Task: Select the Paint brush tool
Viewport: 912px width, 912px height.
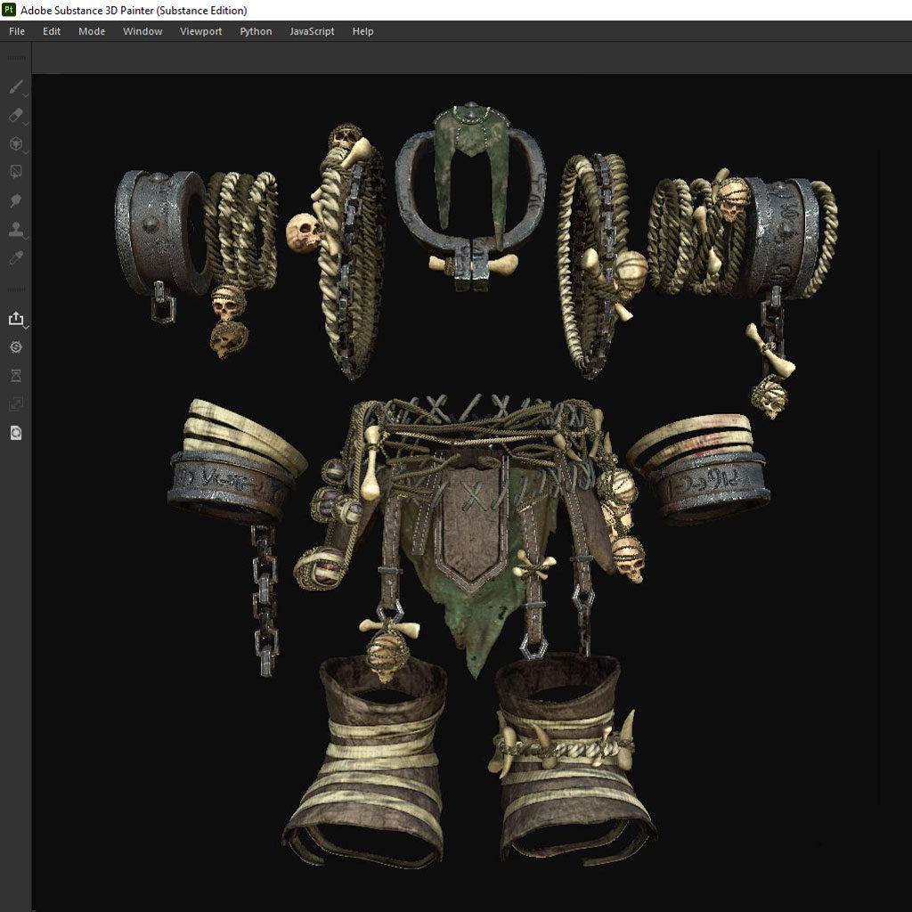Action: [x=15, y=87]
